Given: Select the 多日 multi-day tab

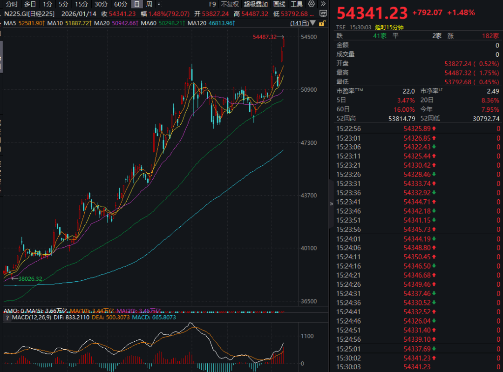Looking at the screenshot, I should click(30, 4).
